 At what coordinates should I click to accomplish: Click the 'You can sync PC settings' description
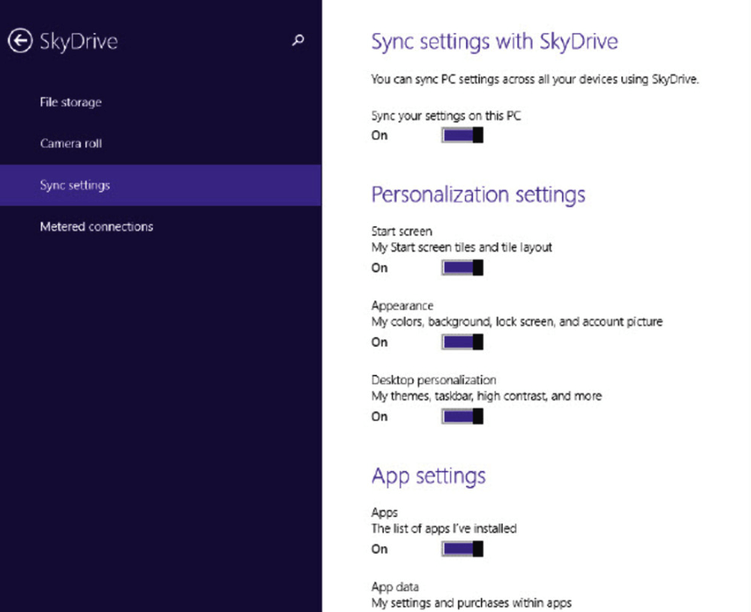click(535, 79)
